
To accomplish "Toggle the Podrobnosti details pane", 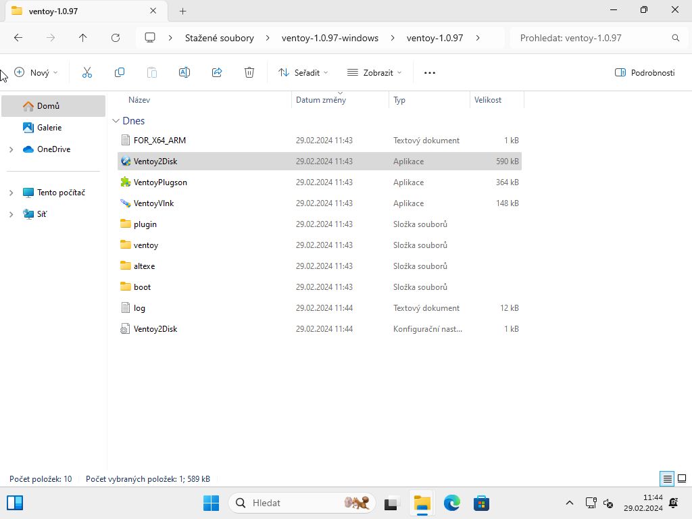I will point(645,72).
